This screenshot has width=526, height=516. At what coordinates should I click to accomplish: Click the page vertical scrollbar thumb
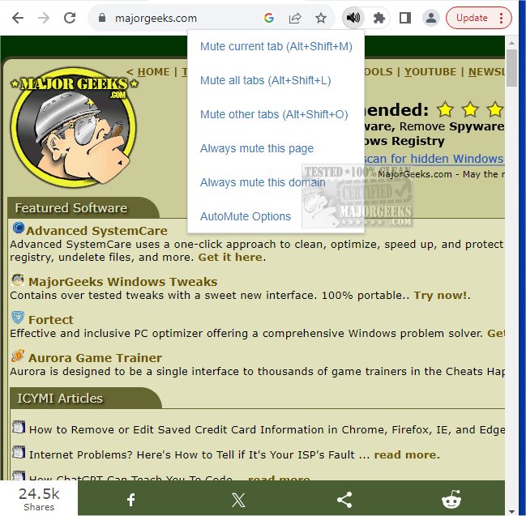point(511,68)
